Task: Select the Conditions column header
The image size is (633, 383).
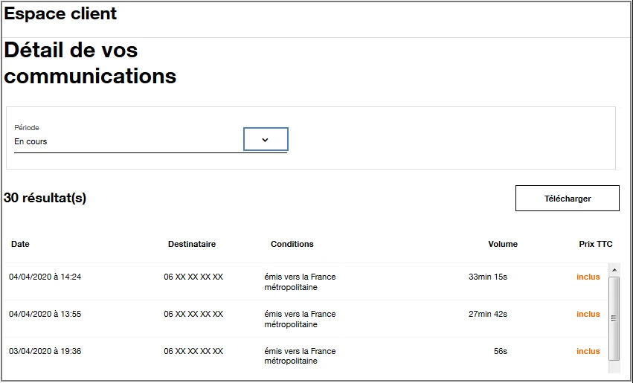Action: coord(292,244)
